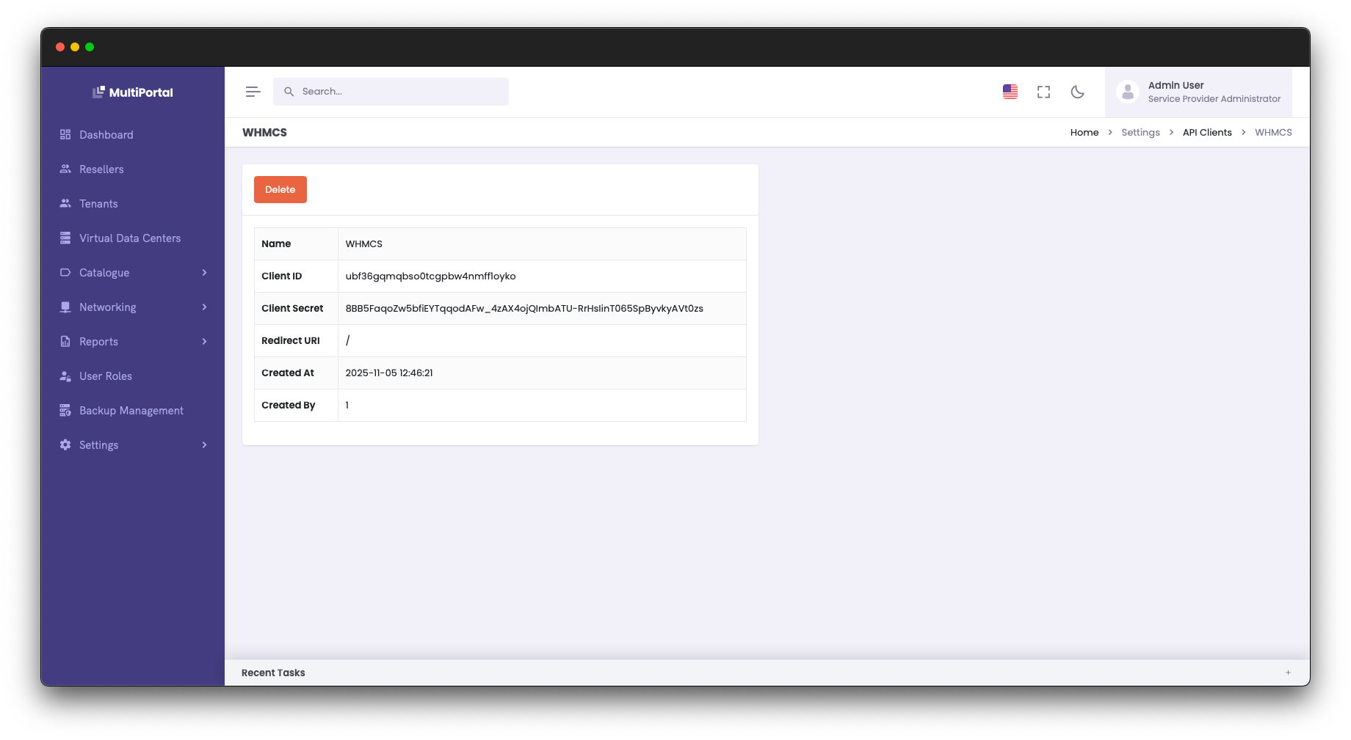Click the Name value WHMCS in table
Viewport: 1351px width, 740px height.
tap(363, 243)
